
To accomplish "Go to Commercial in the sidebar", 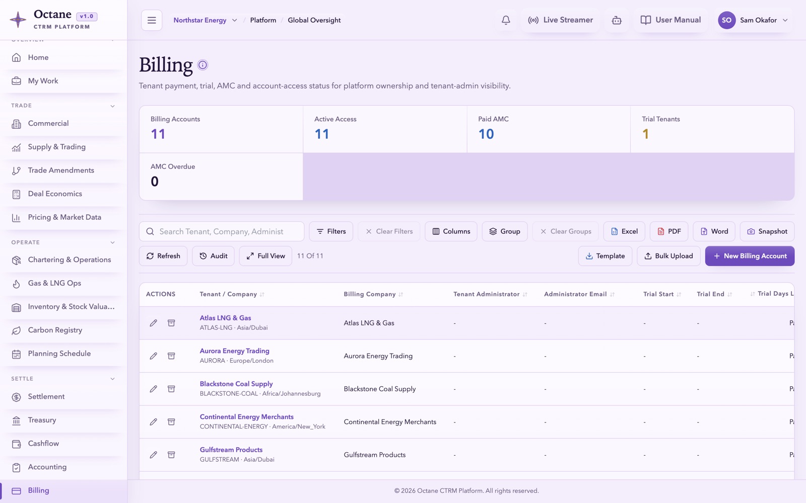I will tap(63, 123).
